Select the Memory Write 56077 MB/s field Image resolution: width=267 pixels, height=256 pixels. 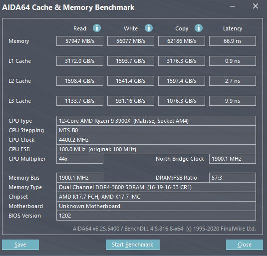pyautogui.click(x=131, y=41)
